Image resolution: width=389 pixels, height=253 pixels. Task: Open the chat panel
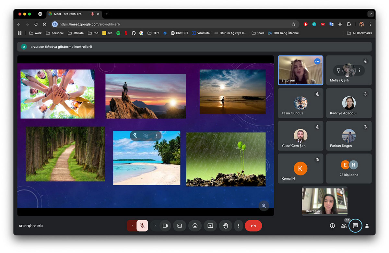tap(355, 226)
